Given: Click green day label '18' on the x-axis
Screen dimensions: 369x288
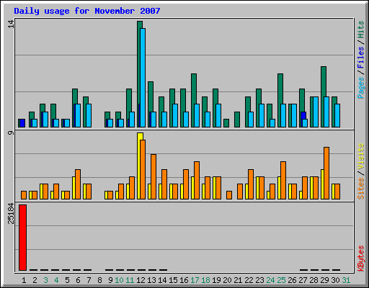Looking at the screenshot, I should tap(205, 280).
